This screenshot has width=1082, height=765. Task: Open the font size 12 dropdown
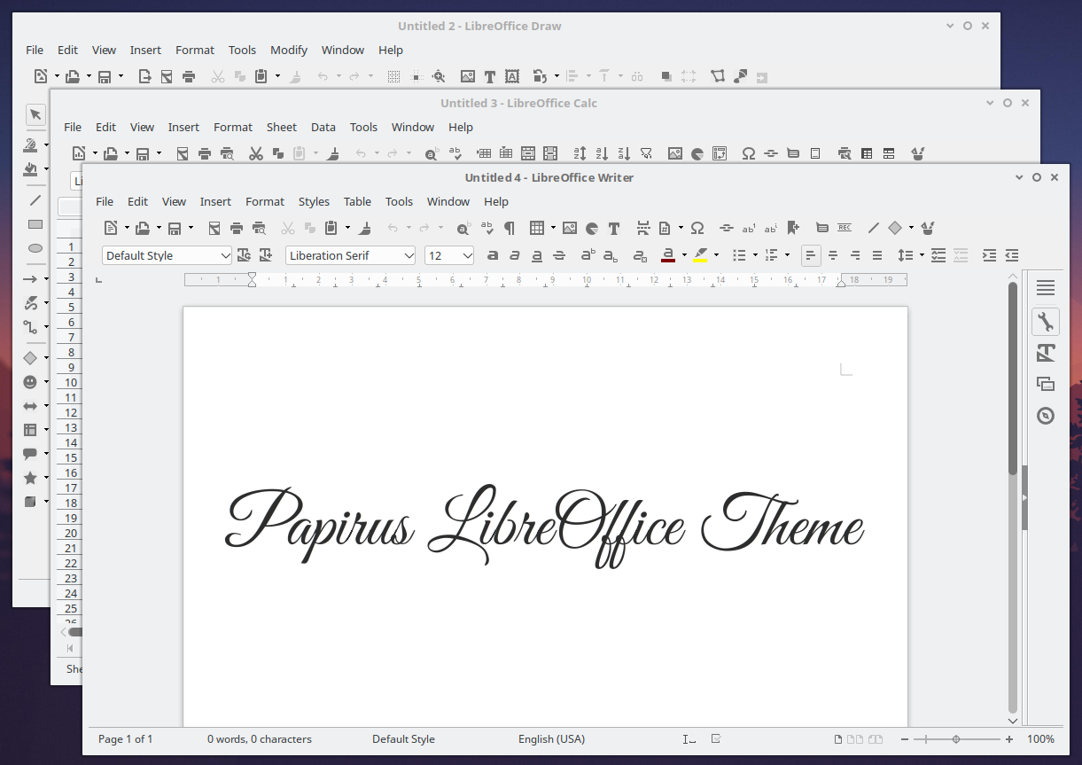pos(467,255)
